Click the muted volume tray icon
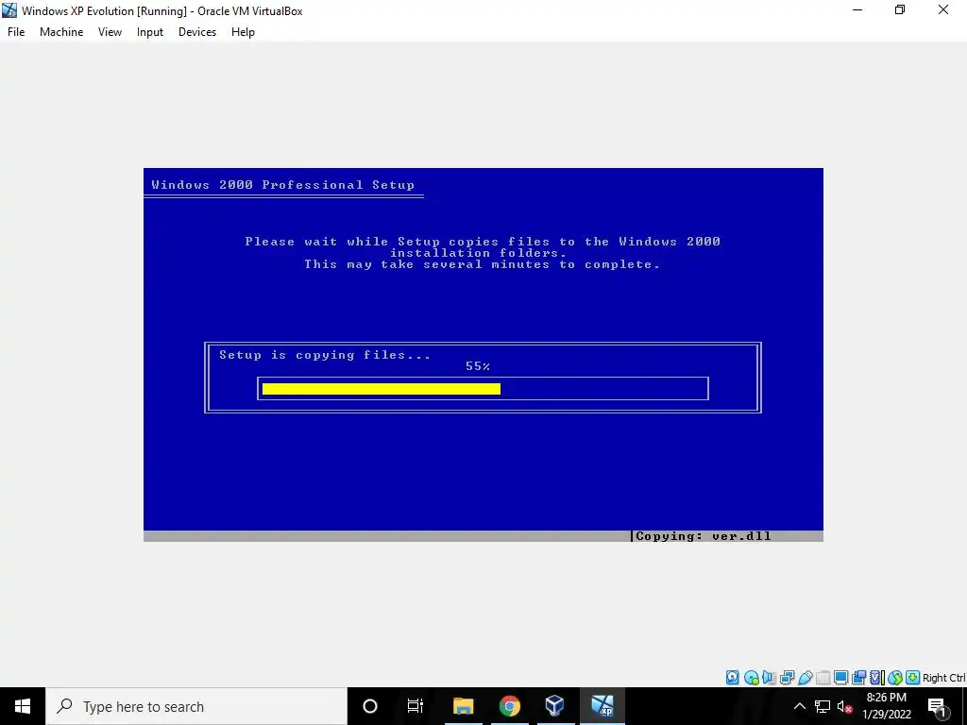This screenshot has height=725, width=967. point(844,706)
